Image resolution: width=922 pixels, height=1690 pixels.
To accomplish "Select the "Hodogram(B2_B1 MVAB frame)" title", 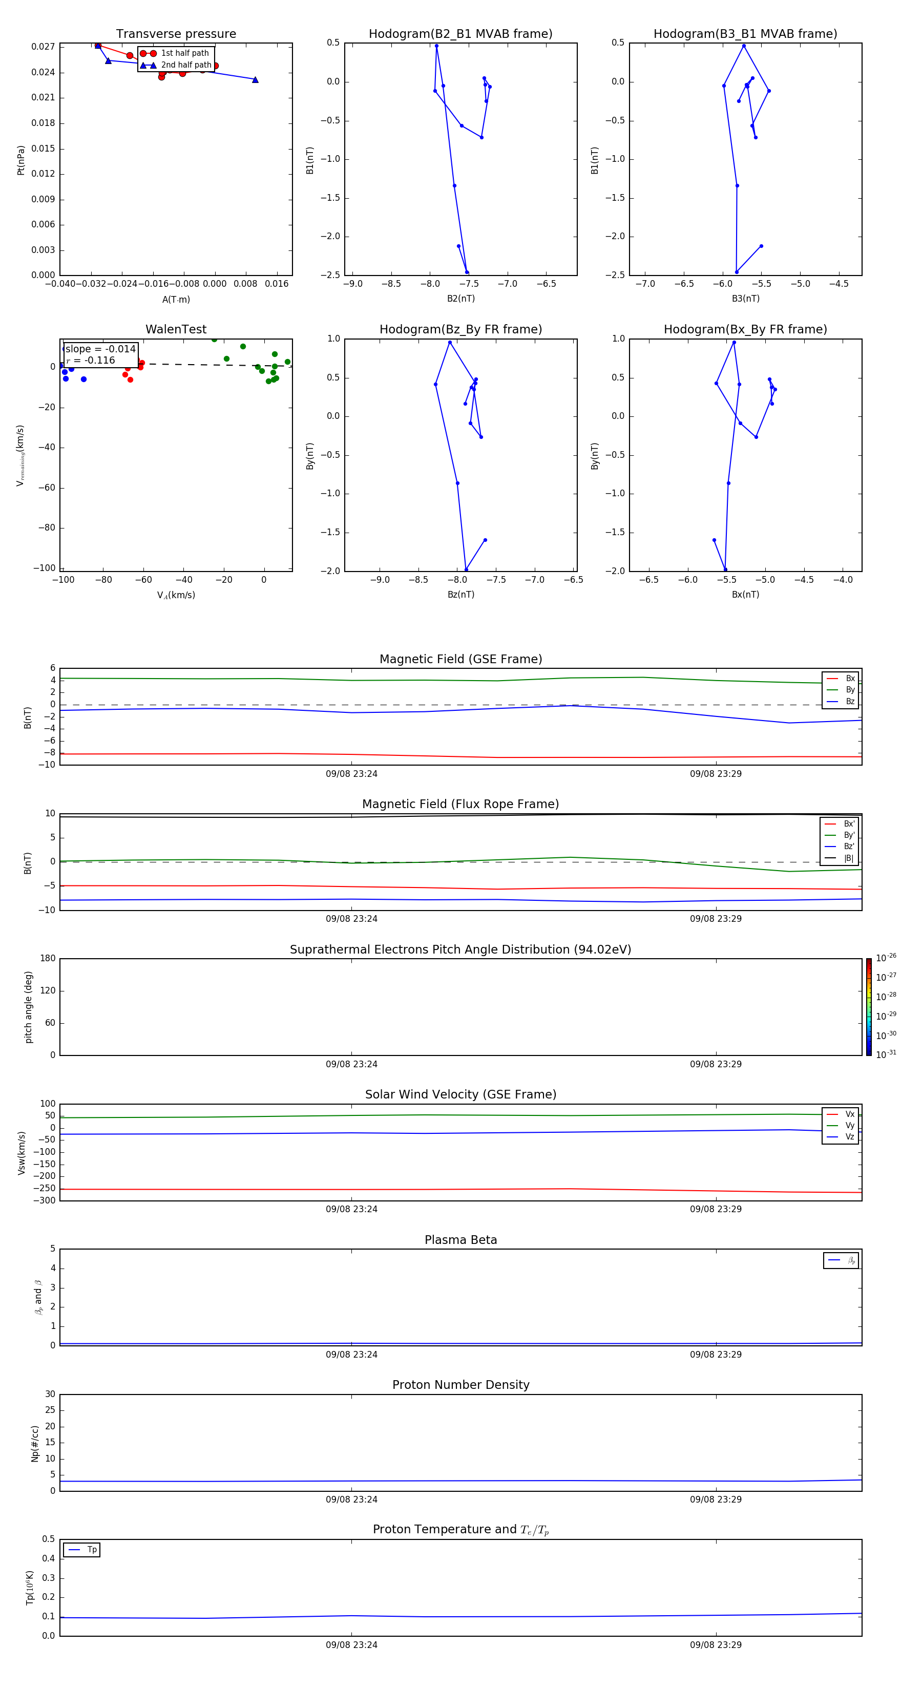I will [460, 34].
